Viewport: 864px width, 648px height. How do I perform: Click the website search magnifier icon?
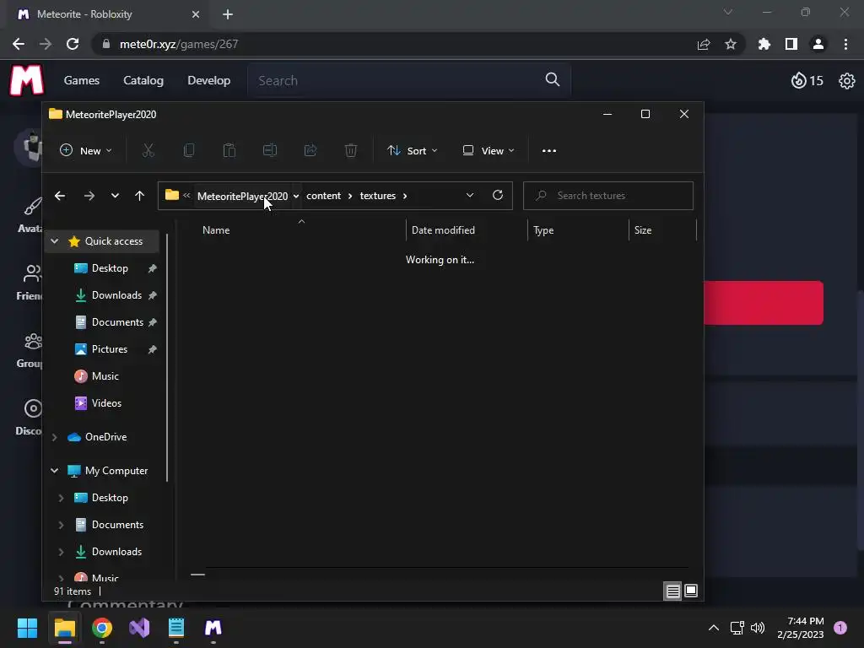(x=552, y=80)
